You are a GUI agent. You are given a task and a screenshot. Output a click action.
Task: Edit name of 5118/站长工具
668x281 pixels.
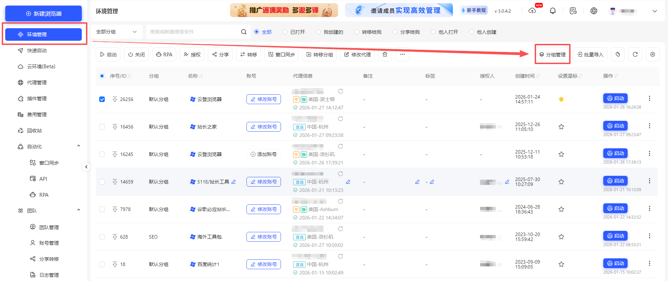(x=234, y=182)
